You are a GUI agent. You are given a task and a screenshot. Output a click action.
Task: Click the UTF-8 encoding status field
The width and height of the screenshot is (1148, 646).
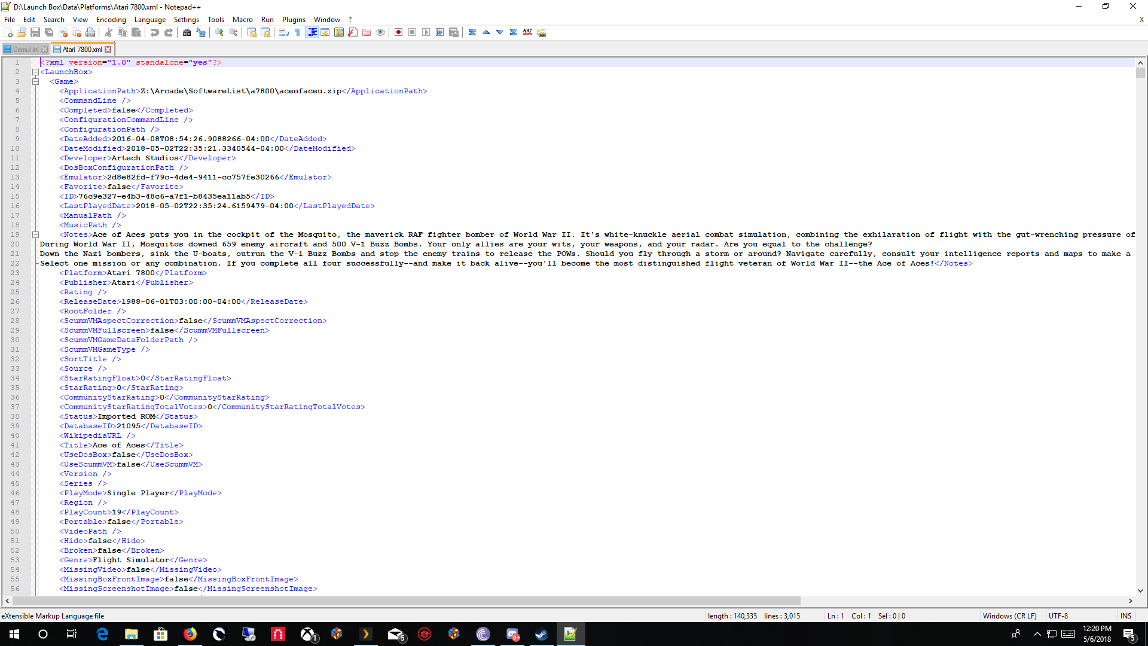(1058, 615)
